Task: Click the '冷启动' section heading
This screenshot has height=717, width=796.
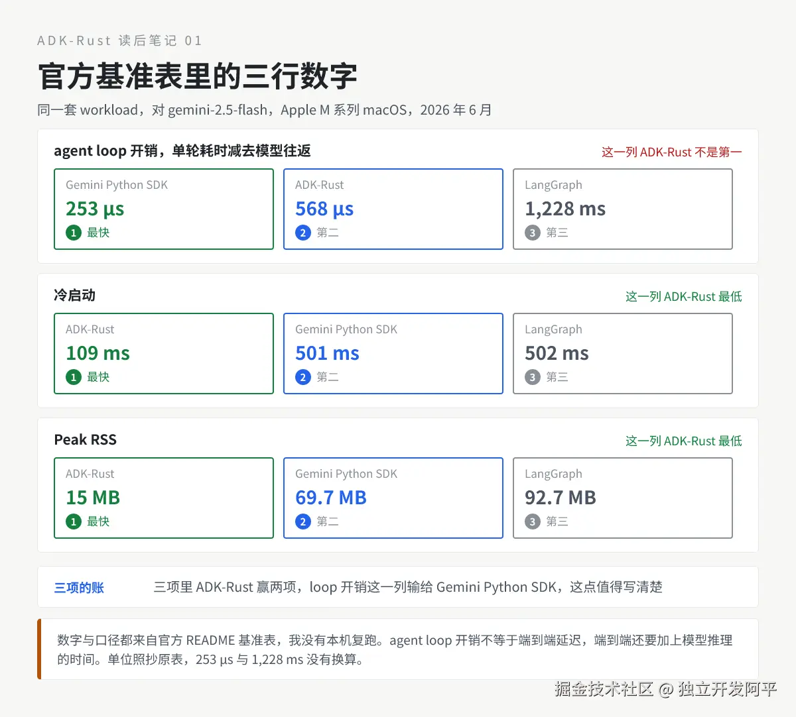Action: tap(74, 296)
